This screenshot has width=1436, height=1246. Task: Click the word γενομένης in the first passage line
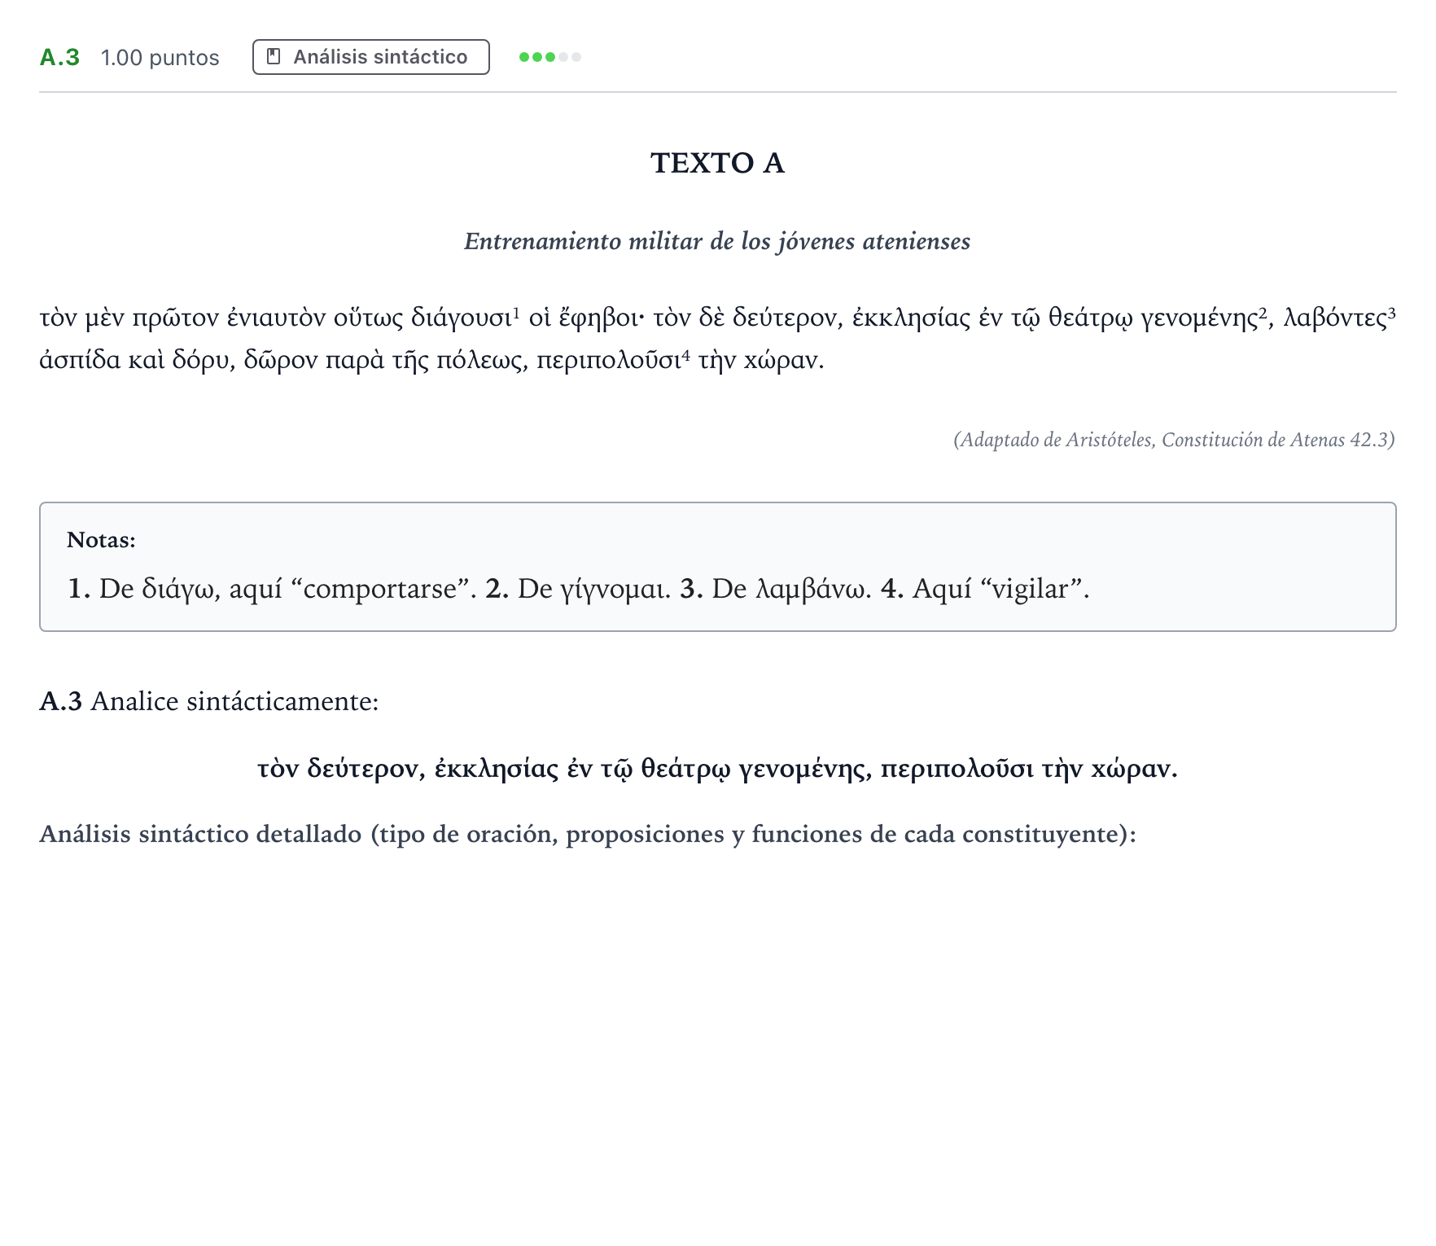click(1199, 317)
